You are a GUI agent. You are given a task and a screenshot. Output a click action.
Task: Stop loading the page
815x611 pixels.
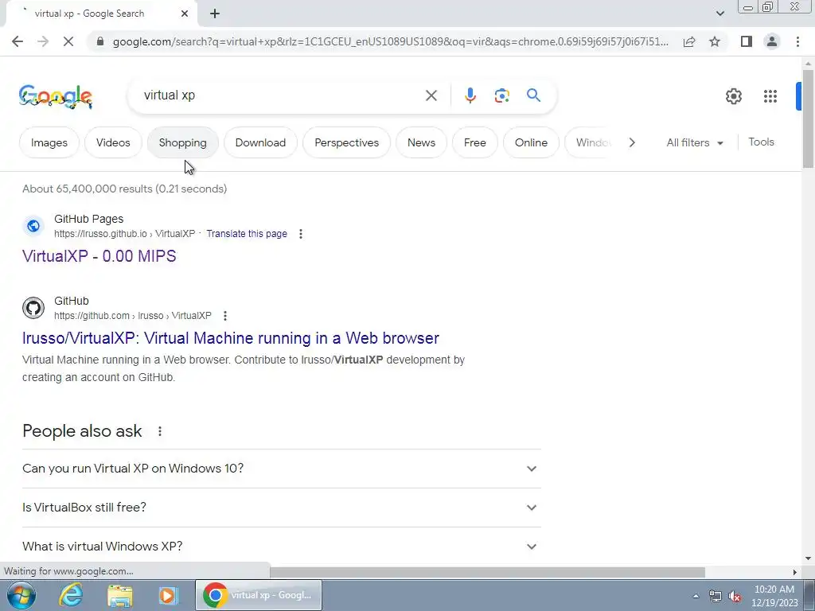(68, 41)
